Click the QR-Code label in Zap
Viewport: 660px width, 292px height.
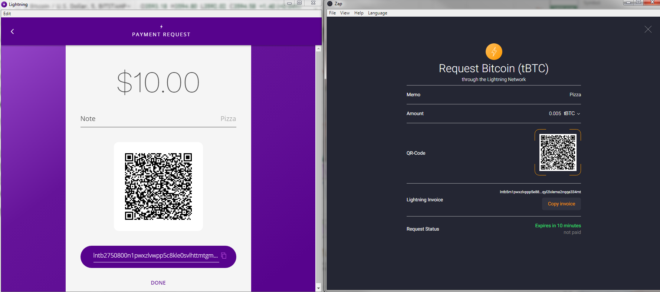click(x=416, y=153)
